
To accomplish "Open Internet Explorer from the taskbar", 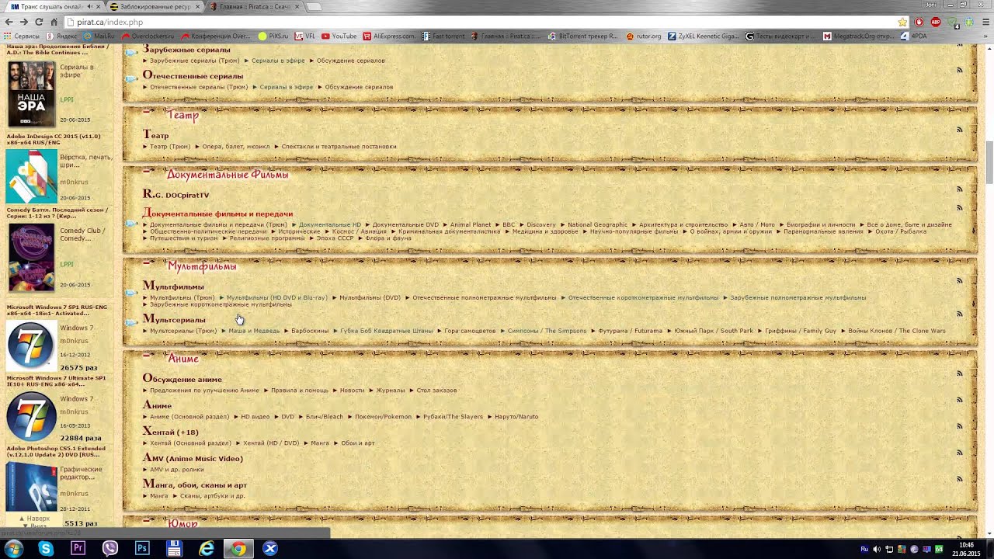I will pos(206,549).
